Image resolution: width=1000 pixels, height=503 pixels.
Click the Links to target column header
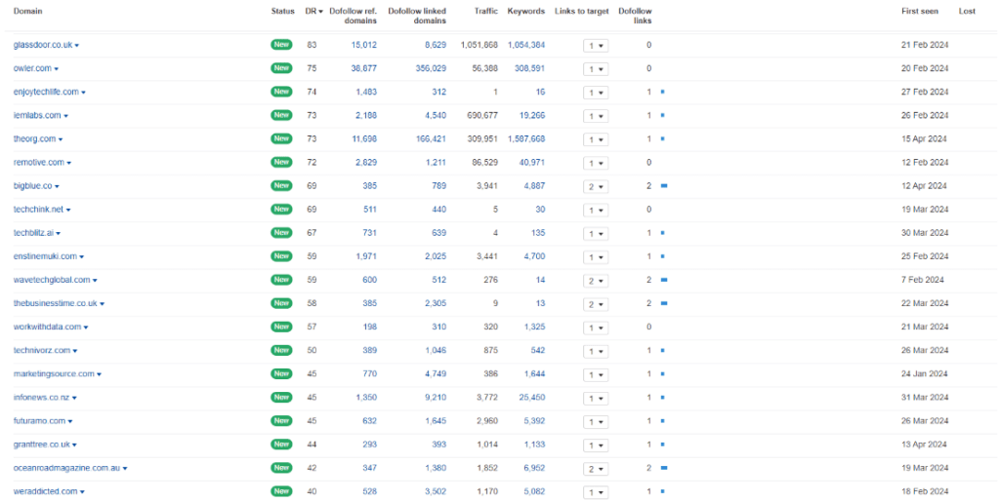click(582, 12)
